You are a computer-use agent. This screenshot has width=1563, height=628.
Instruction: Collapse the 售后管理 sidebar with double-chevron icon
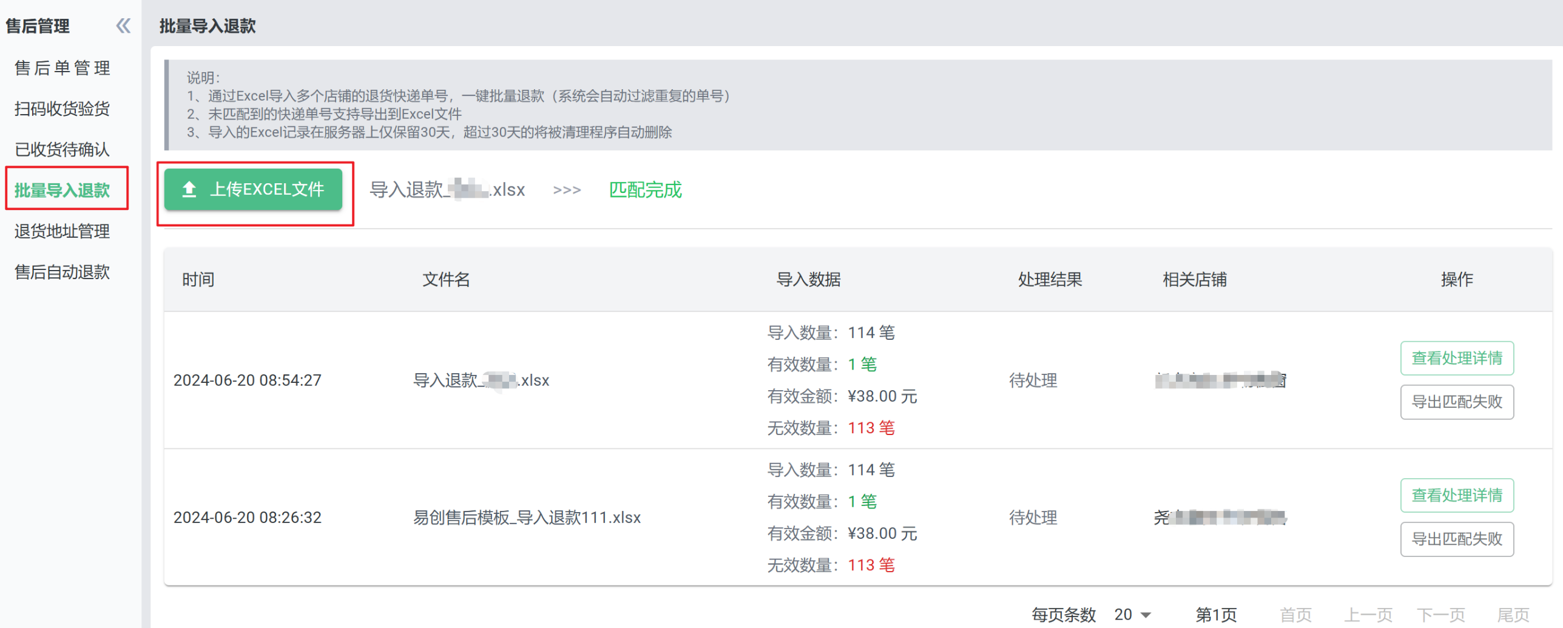pos(123,25)
